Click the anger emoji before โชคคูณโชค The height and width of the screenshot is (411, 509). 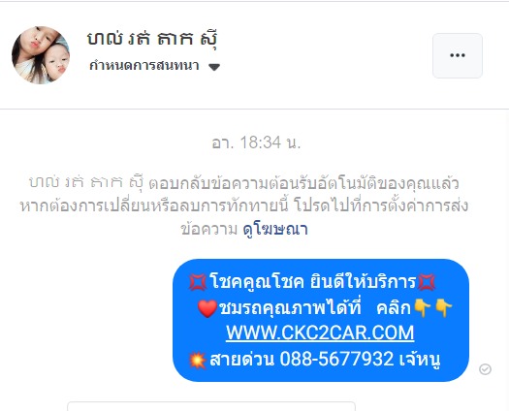[x=198, y=282]
